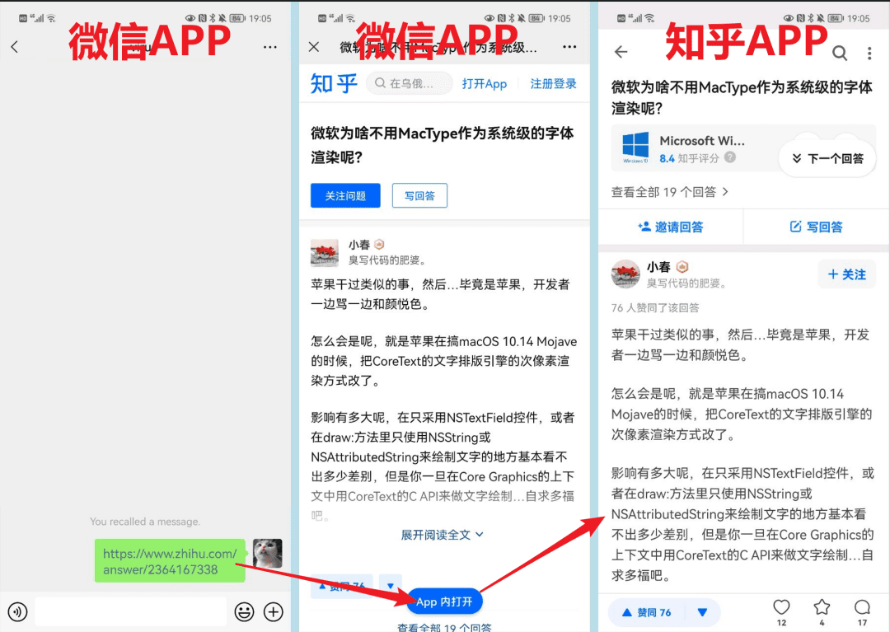The height and width of the screenshot is (632, 890).
Task: Tap the question mark icon beside 知乎评分
Action: pos(730,157)
